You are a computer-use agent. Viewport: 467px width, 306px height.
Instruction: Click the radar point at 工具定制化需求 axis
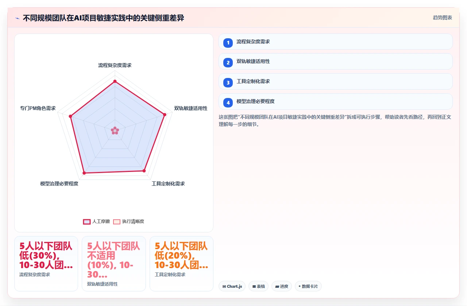tap(144, 170)
